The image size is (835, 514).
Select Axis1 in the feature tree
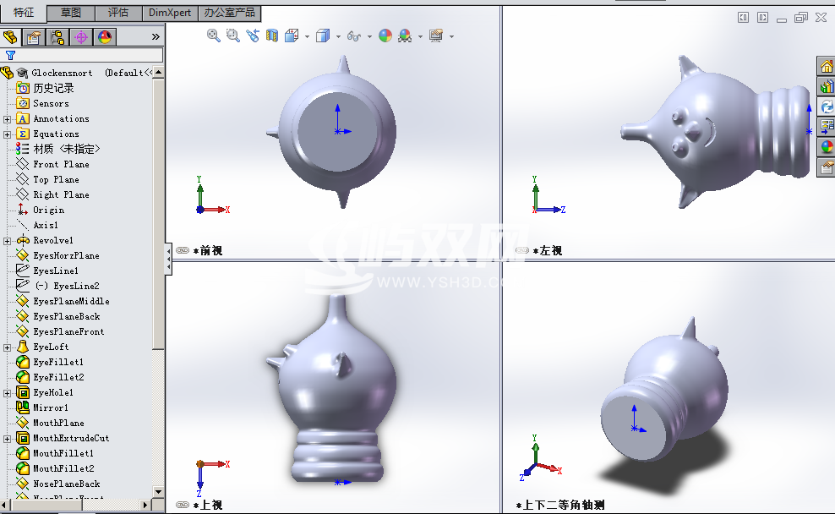pyautogui.click(x=46, y=226)
